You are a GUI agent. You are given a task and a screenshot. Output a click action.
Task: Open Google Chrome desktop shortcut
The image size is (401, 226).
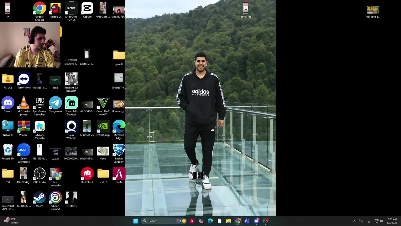[39, 12]
